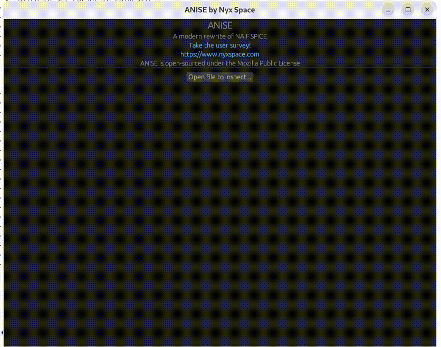Viewport: 441px width, 347px height.
Task: Maximize the ANISE by Nyx Space window
Action: (408, 10)
